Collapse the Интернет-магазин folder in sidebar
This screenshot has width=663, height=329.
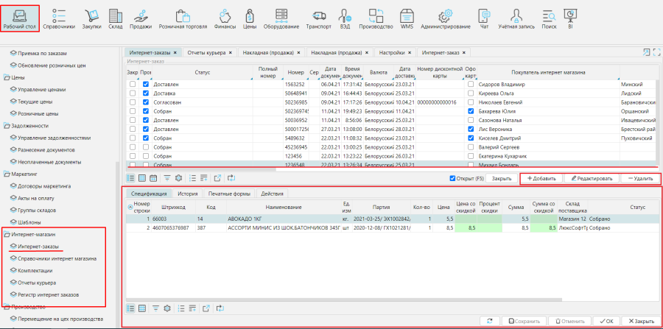[6, 233]
